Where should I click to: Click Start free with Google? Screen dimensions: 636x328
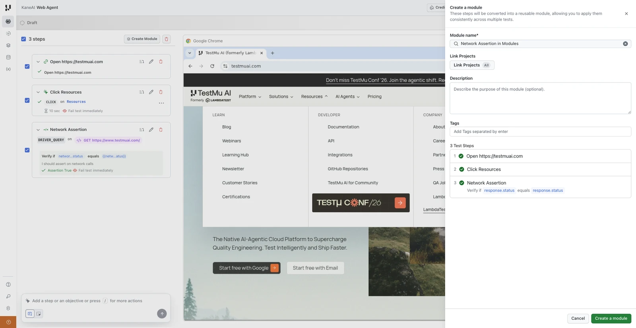tap(246, 268)
